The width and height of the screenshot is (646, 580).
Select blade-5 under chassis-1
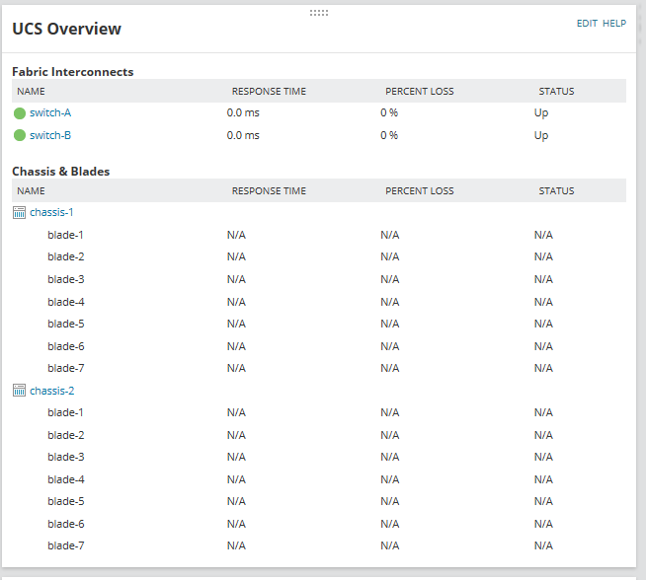tap(66, 324)
